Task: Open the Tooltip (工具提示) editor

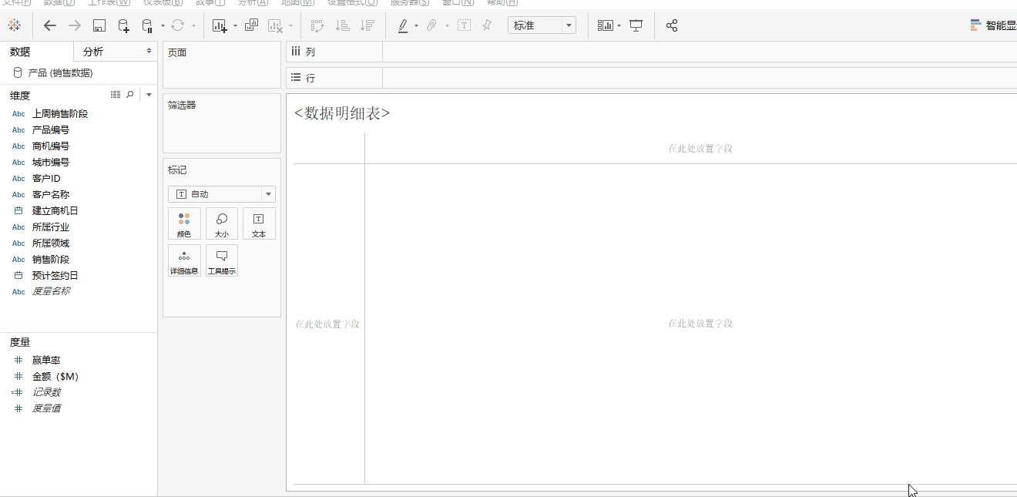Action: coord(221,260)
